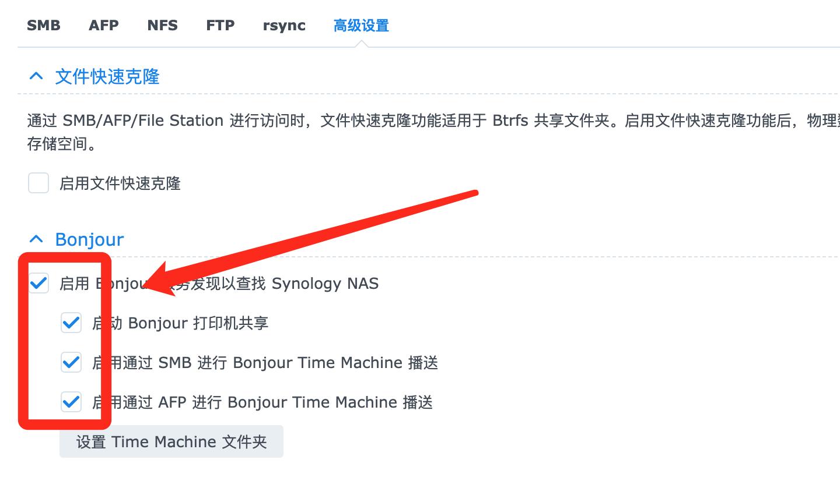Select the 高级设置 tab
The image size is (840, 481).
[361, 26]
